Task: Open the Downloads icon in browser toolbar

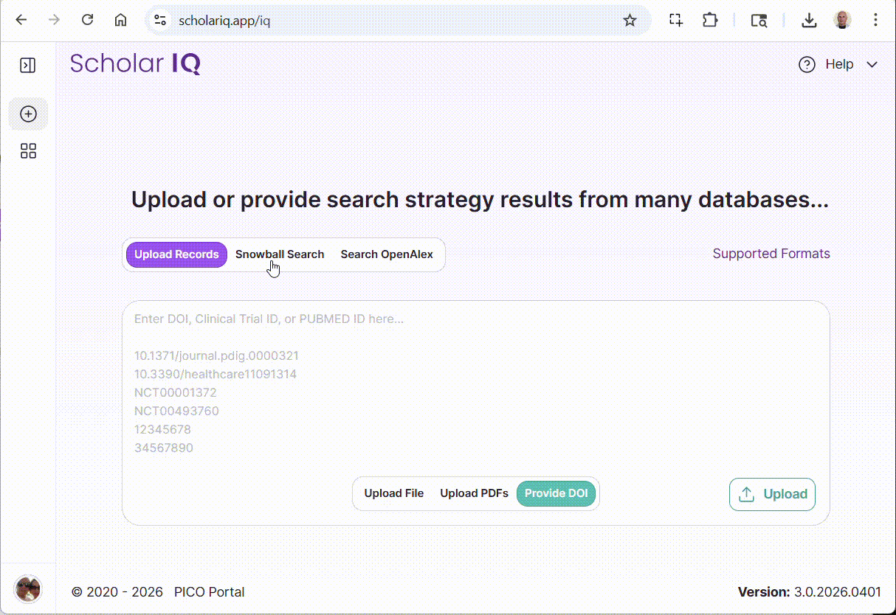Action: pyautogui.click(x=809, y=20)
